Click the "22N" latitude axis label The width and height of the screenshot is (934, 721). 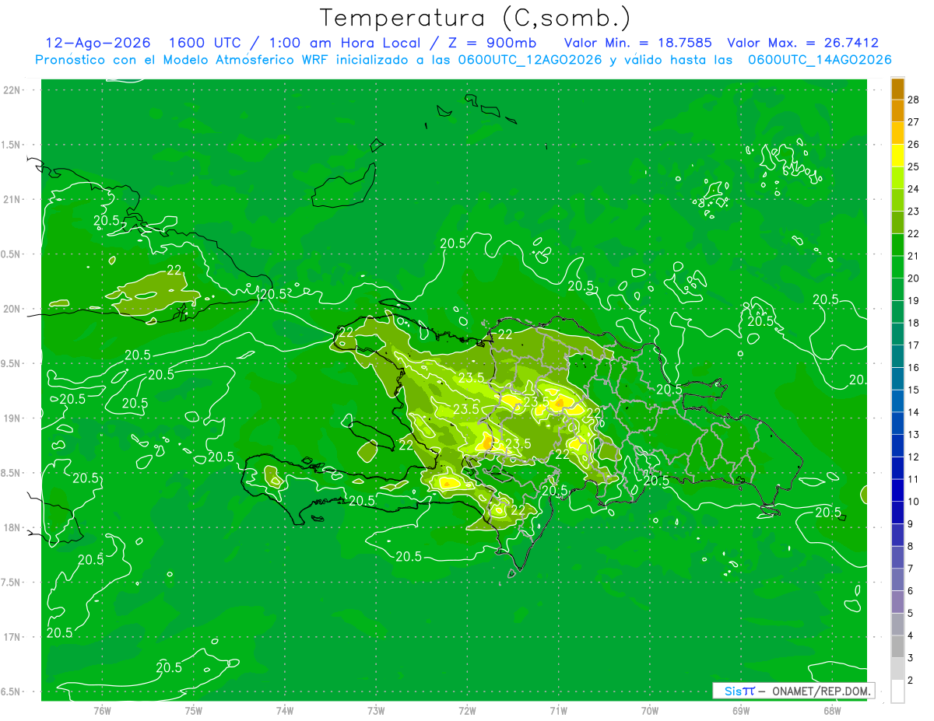(12, 90)
